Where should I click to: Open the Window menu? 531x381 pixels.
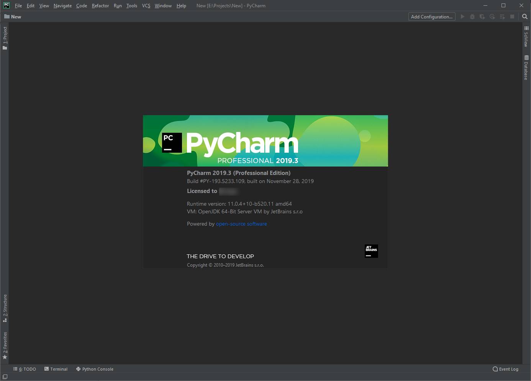tap(163, 6)
